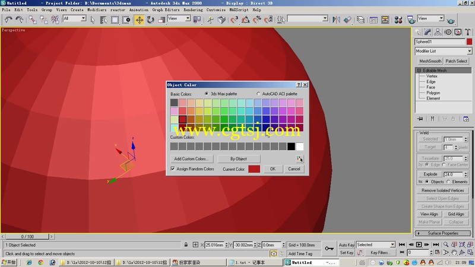Click the By Object button

[239, 159]
